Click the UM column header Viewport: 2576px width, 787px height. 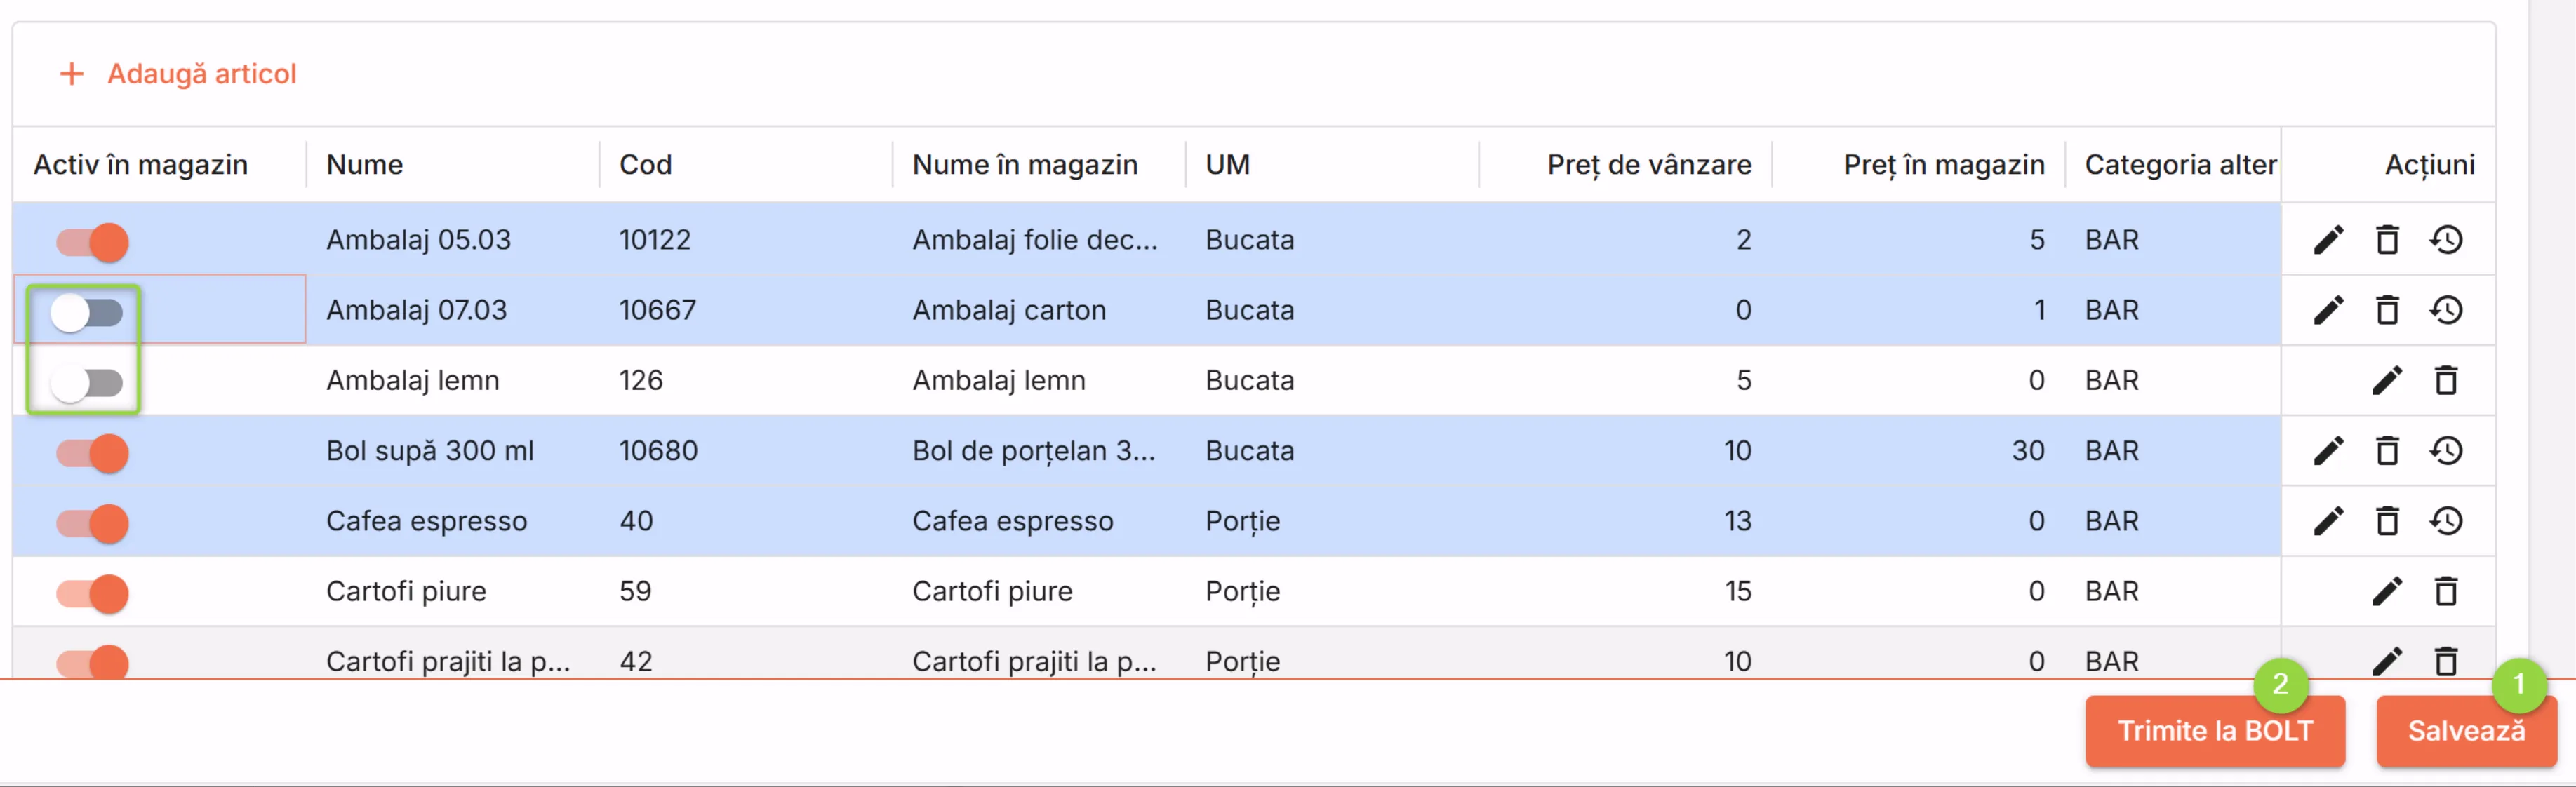1227,164
